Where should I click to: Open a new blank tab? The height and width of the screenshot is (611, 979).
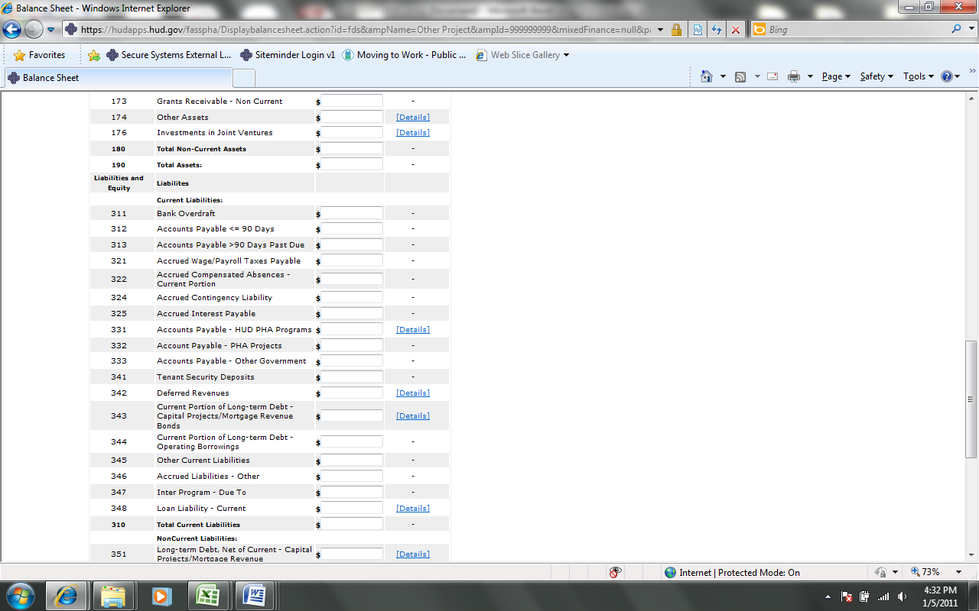pyautogui.click(x=244, y=78)
